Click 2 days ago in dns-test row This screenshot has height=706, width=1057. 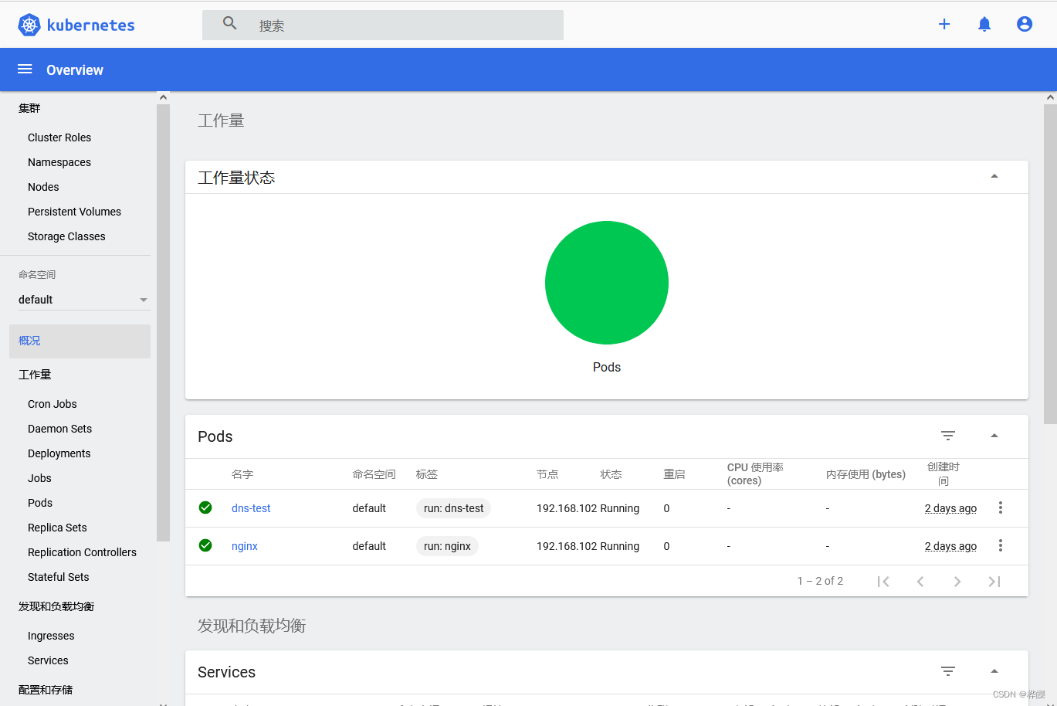[x=950, y=508]
